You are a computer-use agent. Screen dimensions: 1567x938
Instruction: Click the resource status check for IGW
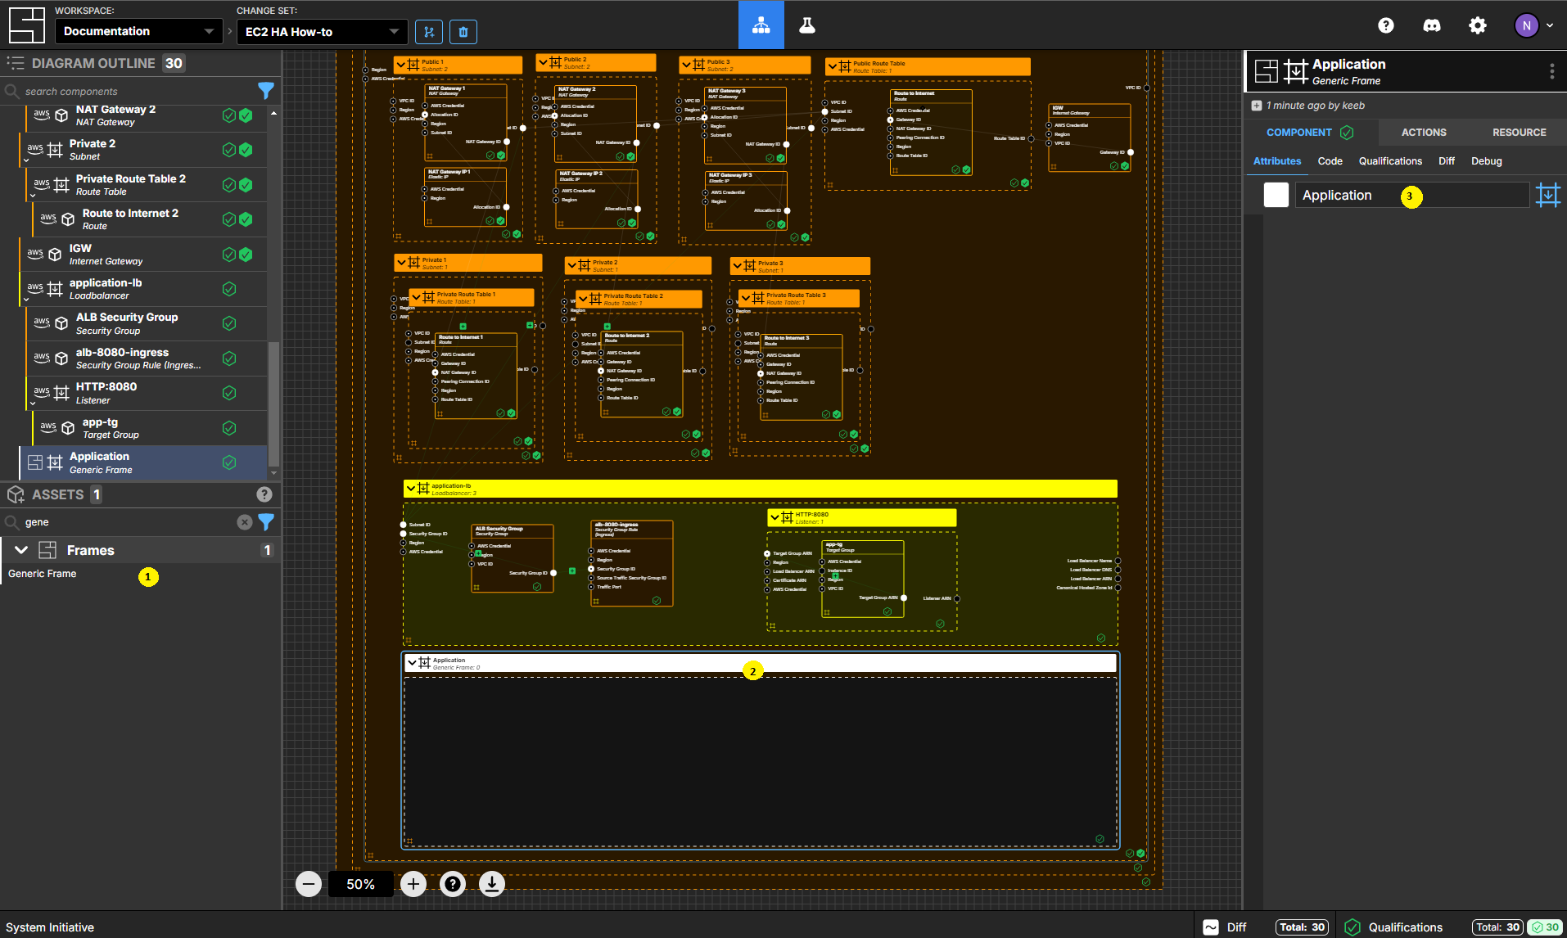246,255
